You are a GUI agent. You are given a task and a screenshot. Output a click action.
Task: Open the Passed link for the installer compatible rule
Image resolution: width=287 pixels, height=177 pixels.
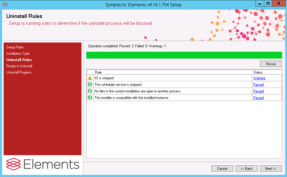coord(258,98)
